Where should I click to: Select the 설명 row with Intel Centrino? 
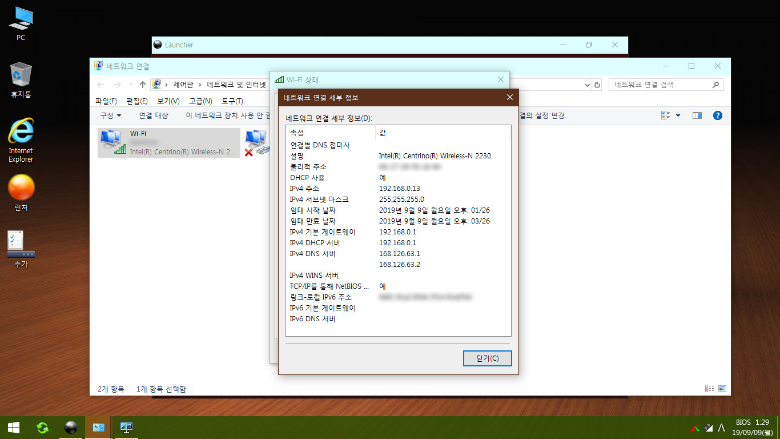(x=398, y=156)
